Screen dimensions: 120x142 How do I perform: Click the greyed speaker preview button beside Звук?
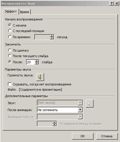click(90, 104)
